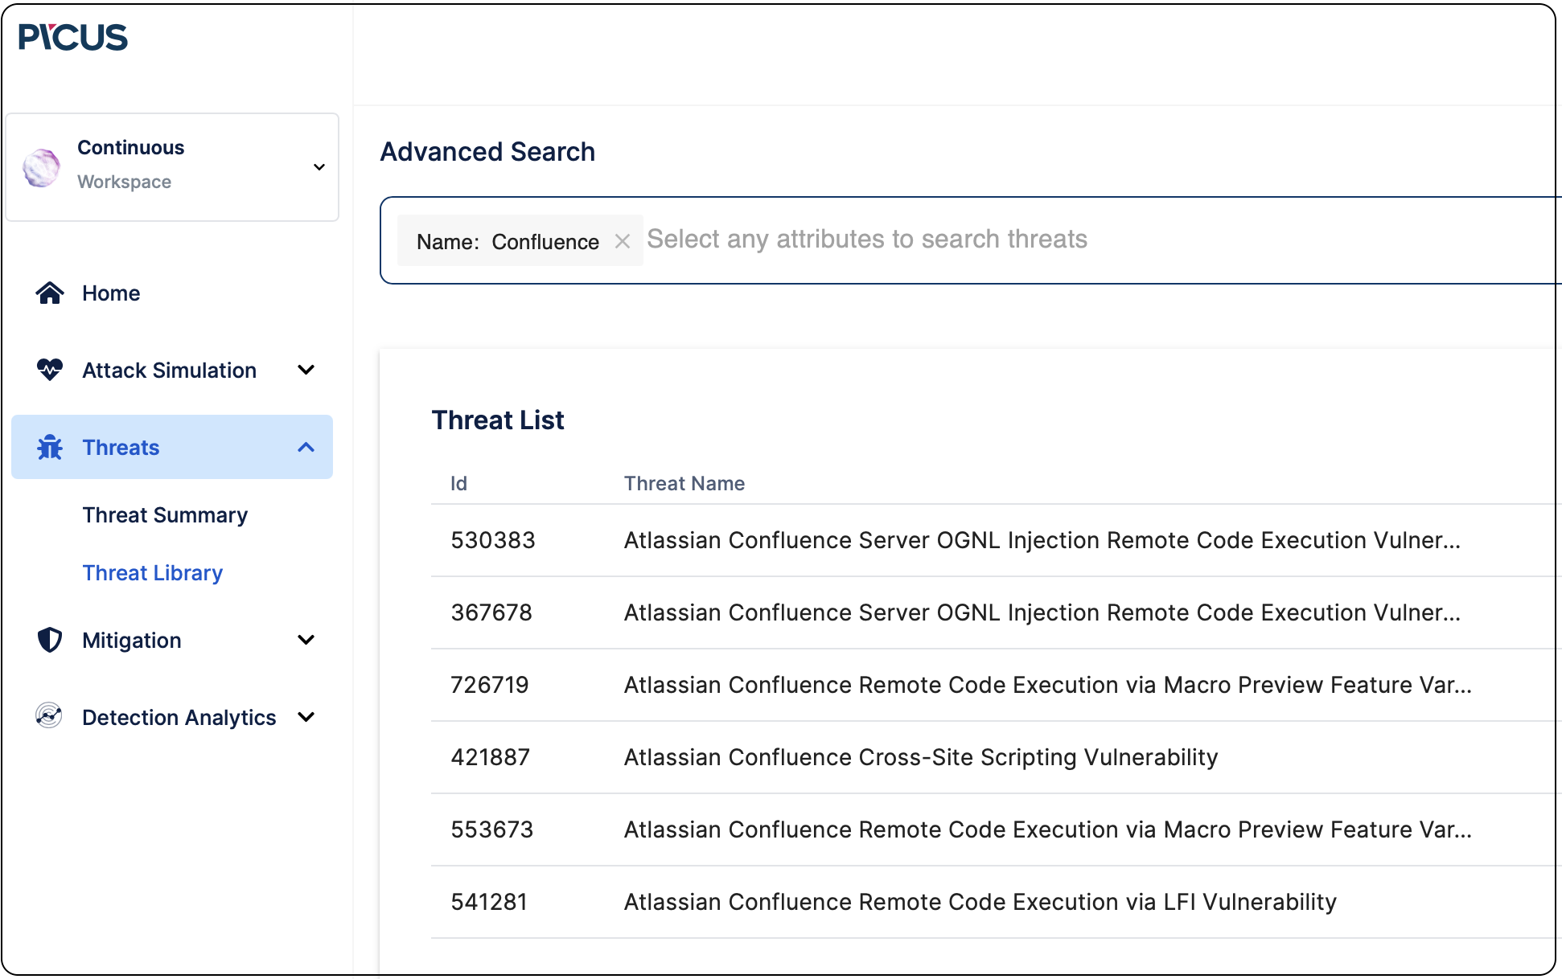
Task: Click the Detection Analytics radar icon
Action: click(49, 717)
